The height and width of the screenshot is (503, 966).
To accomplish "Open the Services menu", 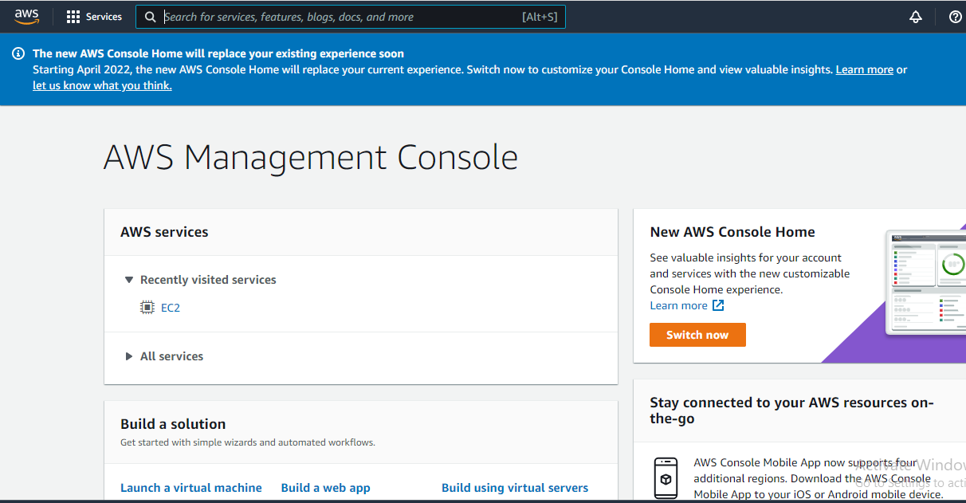I will 102,16.
